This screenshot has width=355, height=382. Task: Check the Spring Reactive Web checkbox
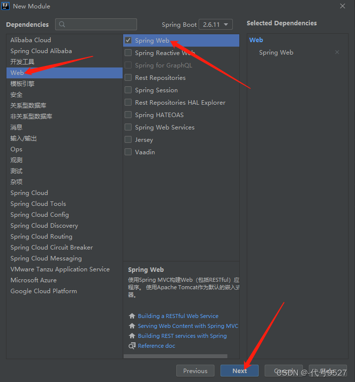tap(128, 53)
